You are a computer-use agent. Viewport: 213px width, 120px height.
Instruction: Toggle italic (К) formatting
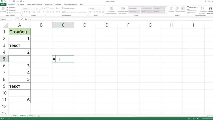27,12
